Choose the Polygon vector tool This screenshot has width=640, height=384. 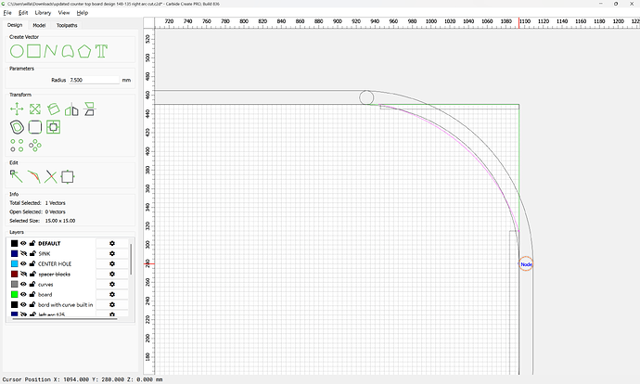point(85,50)
